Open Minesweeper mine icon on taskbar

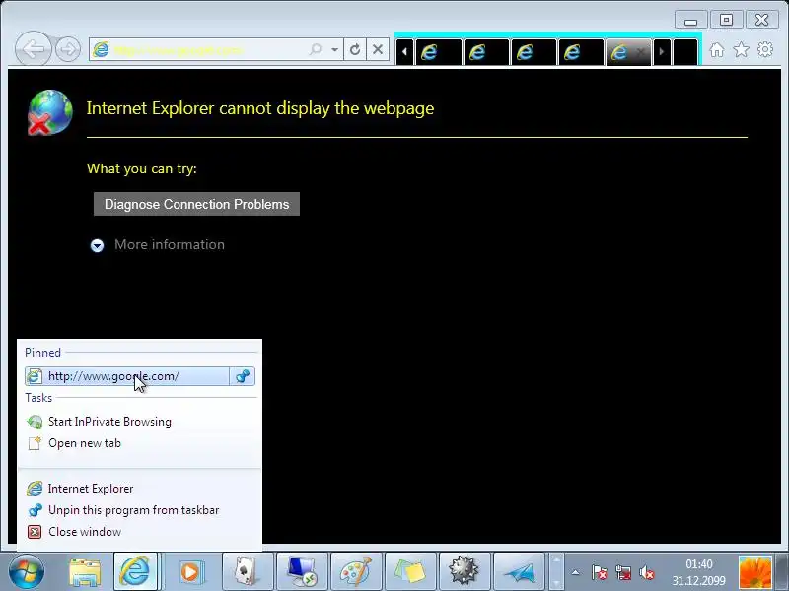coord(464,572)
